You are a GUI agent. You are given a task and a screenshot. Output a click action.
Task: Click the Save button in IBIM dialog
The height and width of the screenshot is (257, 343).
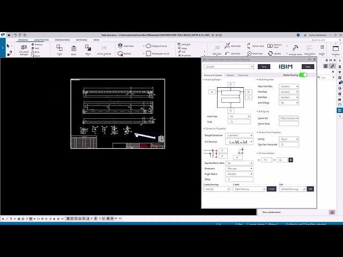(x=264, y=66)
